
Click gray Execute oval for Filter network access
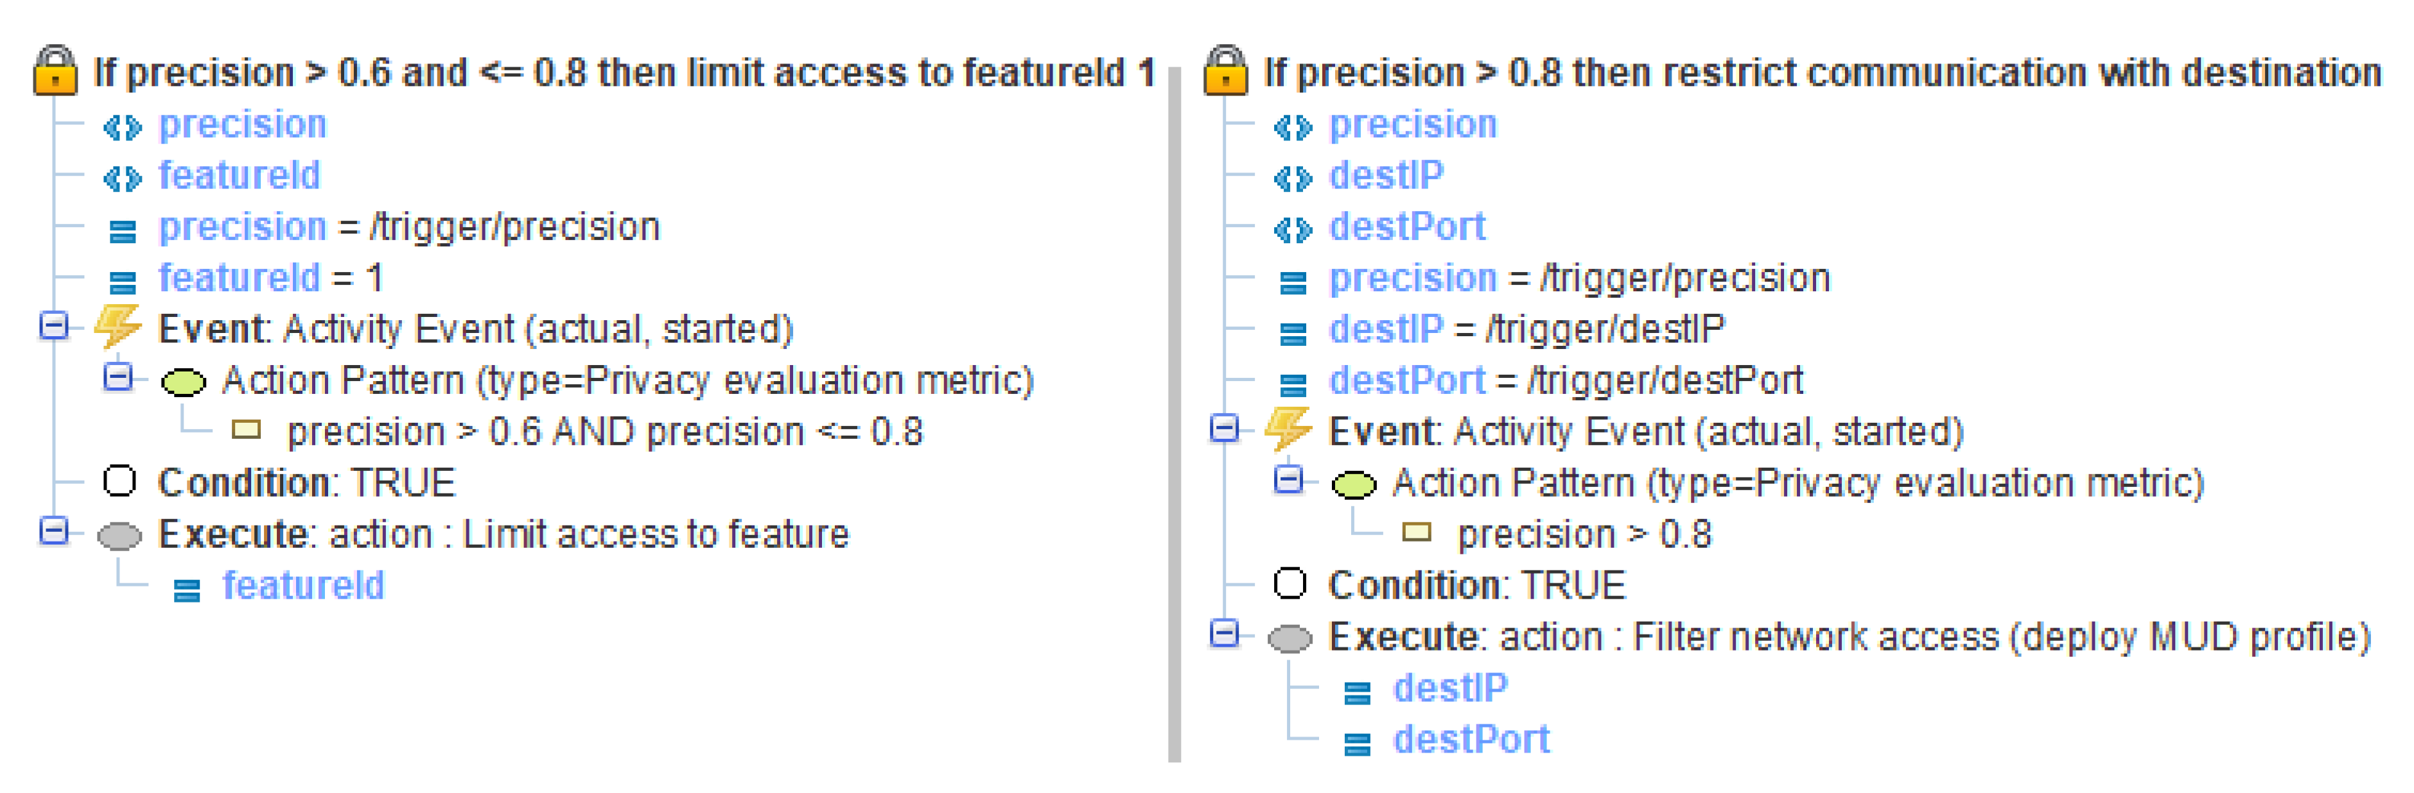coord(1290,638)
